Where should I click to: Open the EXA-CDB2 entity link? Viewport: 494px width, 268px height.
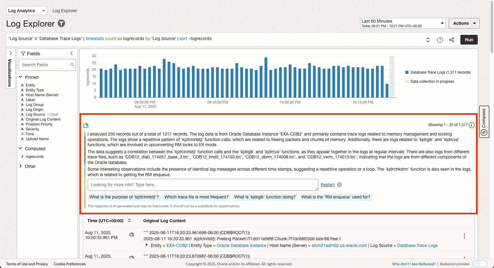(177, 245)
